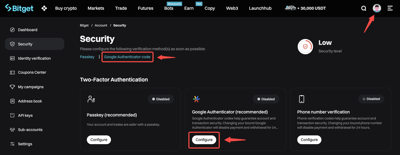The width and height of the screenshot is (400, 155).
Task: Click the Passkey person-key card icon
Action: [x=91, y=99]
